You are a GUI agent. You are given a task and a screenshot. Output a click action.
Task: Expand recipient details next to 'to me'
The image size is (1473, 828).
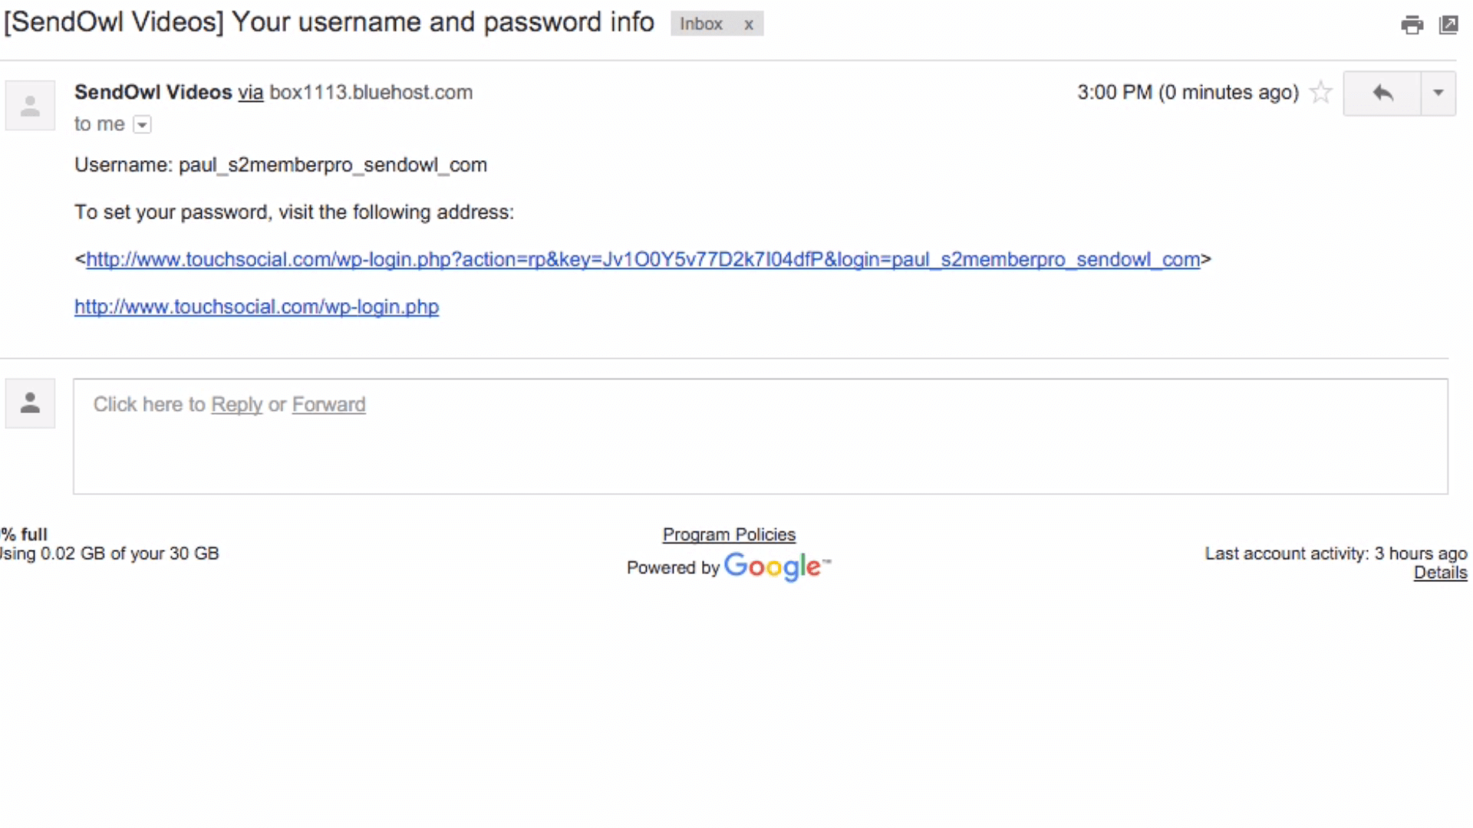click(x=142, y=125)
